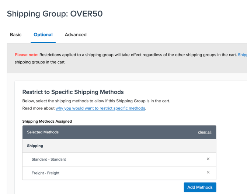Click the Restrict to Specific Shipping Methods heading
This screenshot has width=247, height=194.
coord(73,92)
